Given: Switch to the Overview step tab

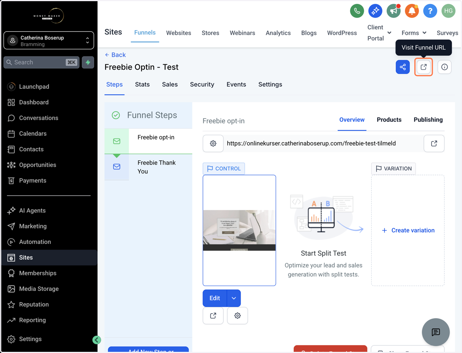Looking at the screenshot, I should point(352,120).
